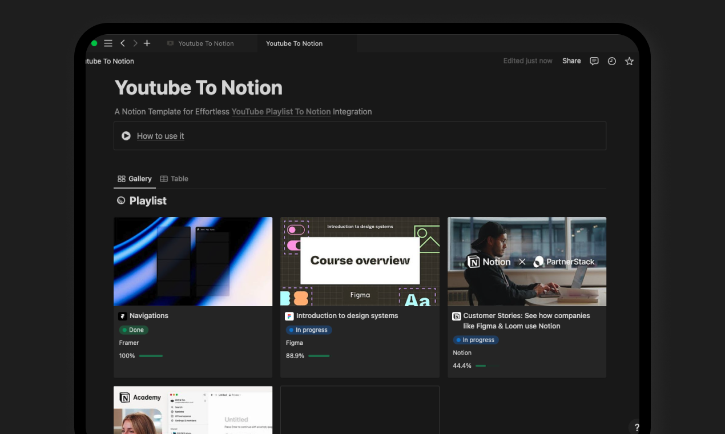This screenshot has height=434, width=725.
Task: Click the Customer Stories card title
Action: coord(526,321)
